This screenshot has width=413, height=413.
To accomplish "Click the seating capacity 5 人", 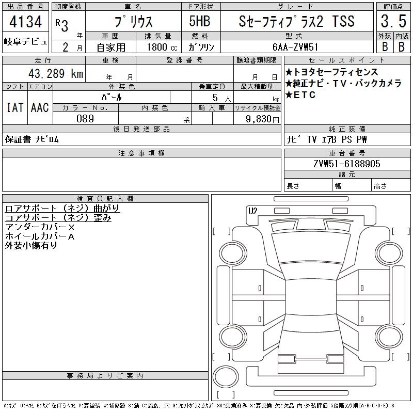I will 221,98.
